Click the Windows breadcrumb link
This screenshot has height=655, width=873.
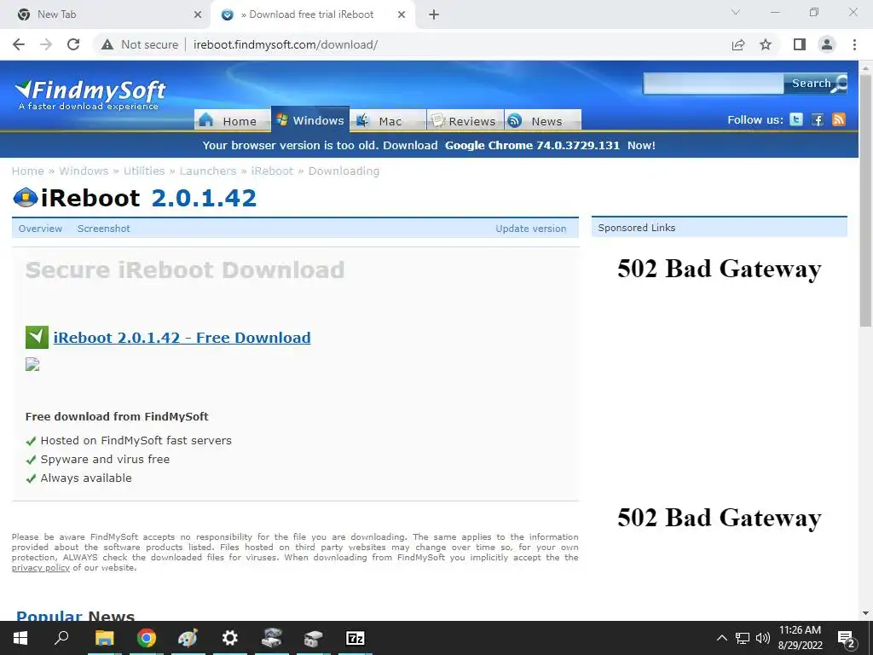pyautogui.click(x=84, y=171)
